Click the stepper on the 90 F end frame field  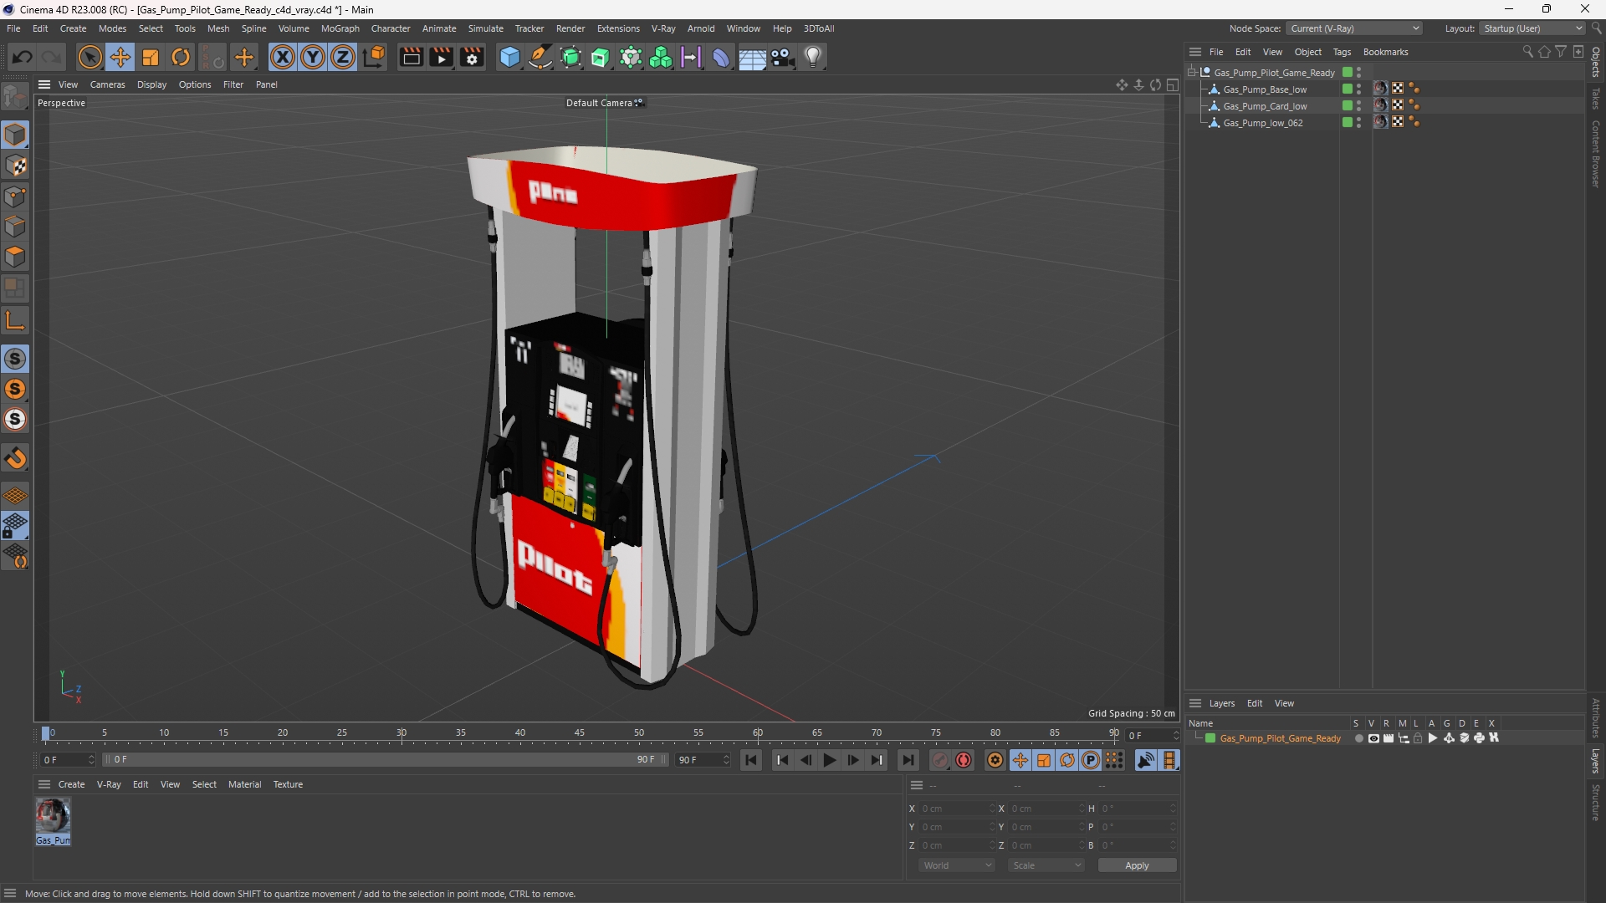point(726,760)
